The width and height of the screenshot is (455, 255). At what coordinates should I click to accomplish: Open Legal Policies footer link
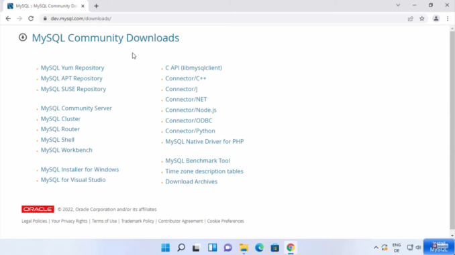(34, 221)
